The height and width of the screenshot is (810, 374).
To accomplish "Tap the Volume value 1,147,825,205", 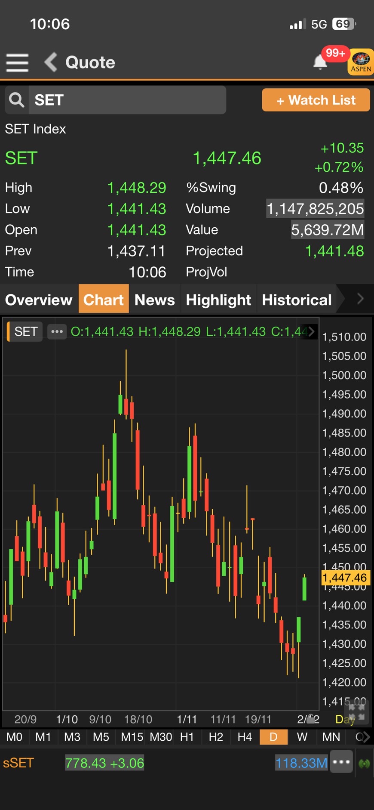I will 315,209.
